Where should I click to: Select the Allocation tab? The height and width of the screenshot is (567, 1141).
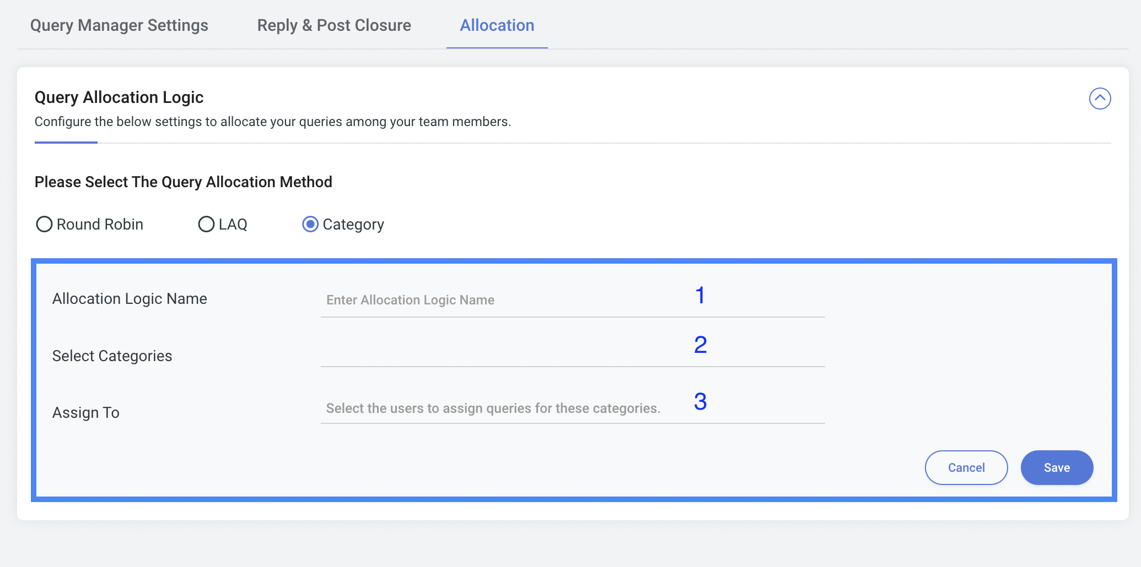point(497,25)
